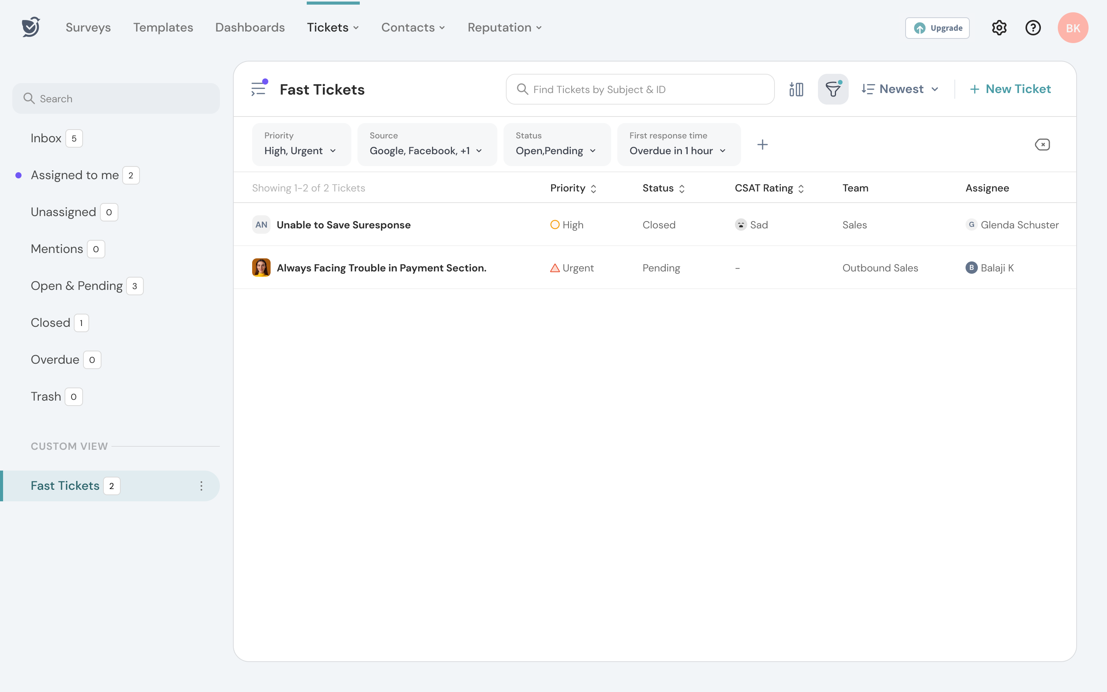Toggle the ticket sidebar list icon
Image resolution: width=1107 pixels, height=692 pixels.
[259, 88]
